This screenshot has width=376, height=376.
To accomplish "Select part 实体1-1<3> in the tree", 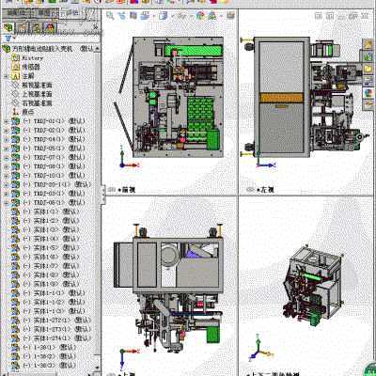I will (x=48, y=311).
